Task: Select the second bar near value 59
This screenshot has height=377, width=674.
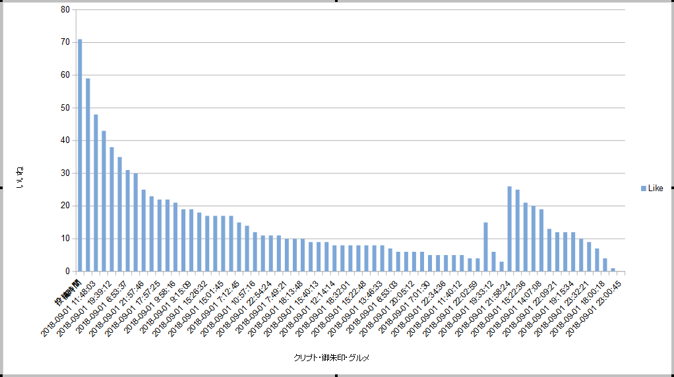Action: pos(88,175)
